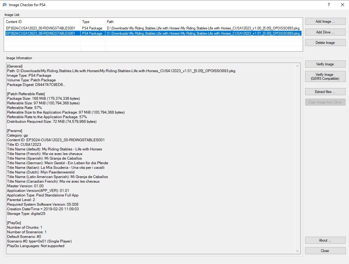Click the Title Name (Canadian French) line
349x264 pixels.
pos(53,181)
